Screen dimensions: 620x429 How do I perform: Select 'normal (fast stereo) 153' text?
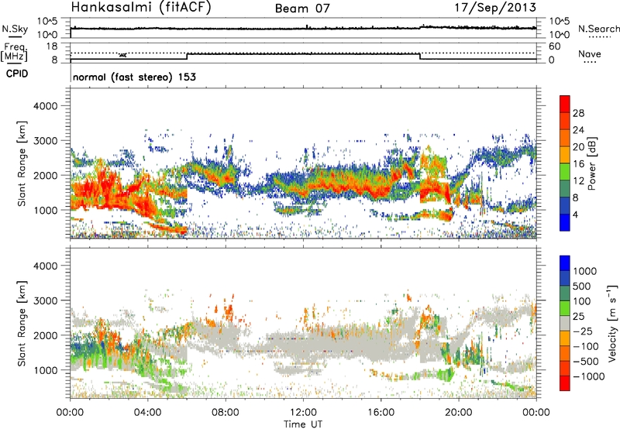(x=134, y=77)
